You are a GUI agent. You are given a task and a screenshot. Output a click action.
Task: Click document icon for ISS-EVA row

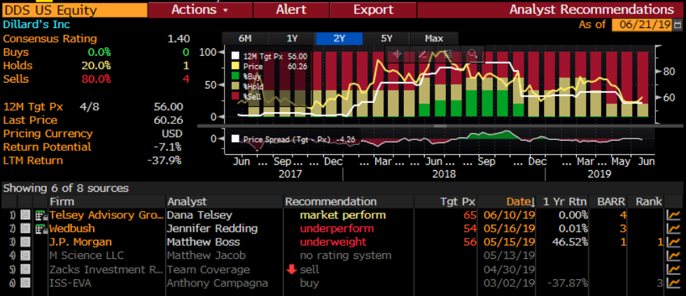click(25, 283)
